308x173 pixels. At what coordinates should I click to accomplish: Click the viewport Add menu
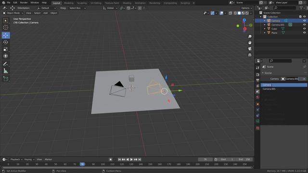[45, 13]
